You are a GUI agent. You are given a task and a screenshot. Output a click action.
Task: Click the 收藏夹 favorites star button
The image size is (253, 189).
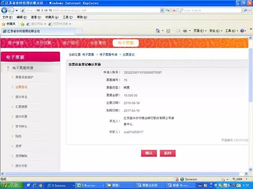tap(9, 24)
